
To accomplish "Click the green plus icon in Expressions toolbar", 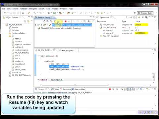I will coord(139,17).
